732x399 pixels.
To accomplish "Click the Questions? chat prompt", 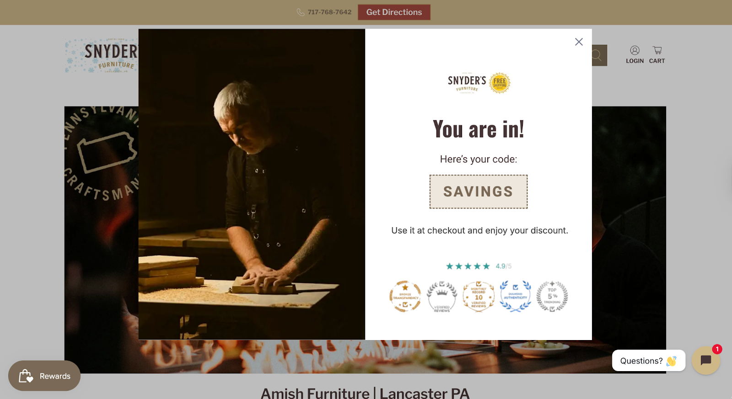I will tap(649, 361).
